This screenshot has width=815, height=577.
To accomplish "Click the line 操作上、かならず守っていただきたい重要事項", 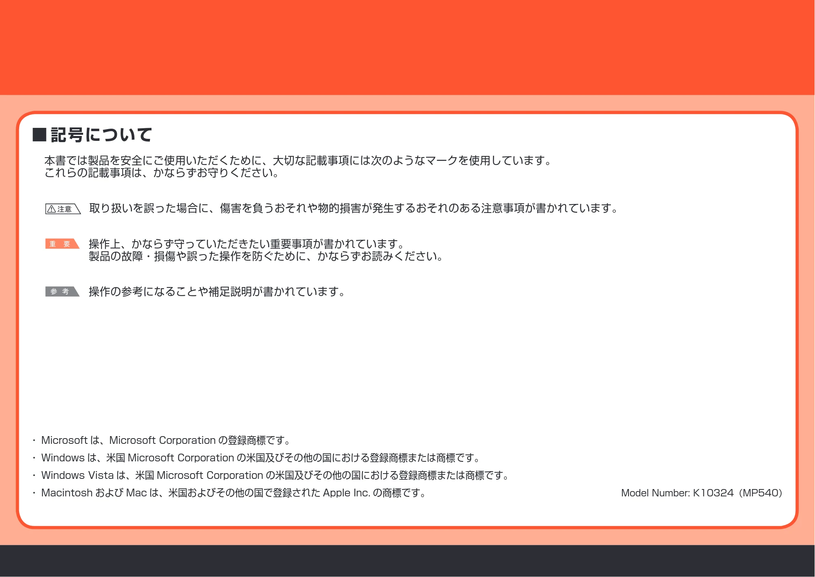I will tap(246, 244).
